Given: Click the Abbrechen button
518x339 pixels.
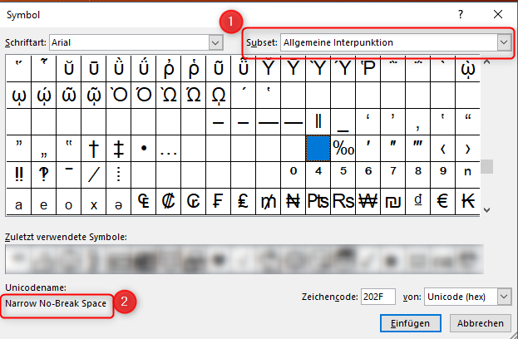Looking at the screenshot, I should (481, 323).
